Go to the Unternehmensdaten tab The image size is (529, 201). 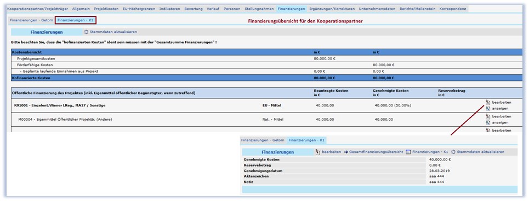(377, 9)
